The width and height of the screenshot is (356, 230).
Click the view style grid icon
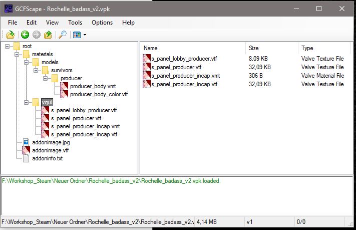tap(77, 35)
